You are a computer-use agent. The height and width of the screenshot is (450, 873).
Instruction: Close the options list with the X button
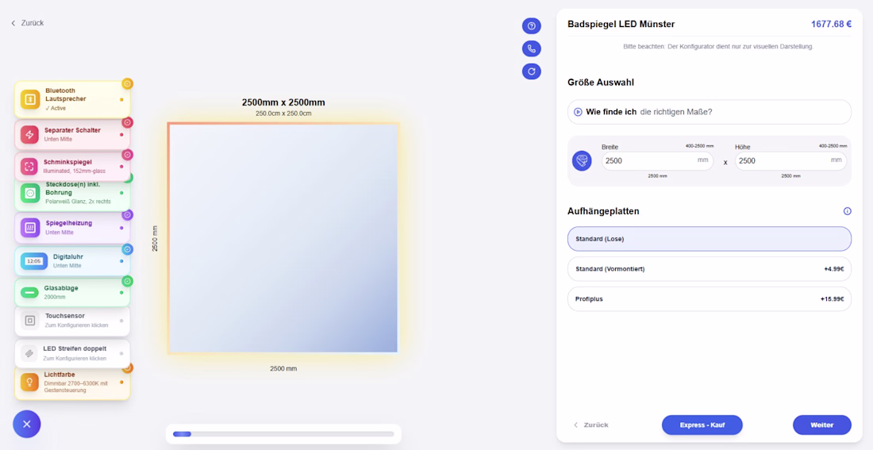27,425
